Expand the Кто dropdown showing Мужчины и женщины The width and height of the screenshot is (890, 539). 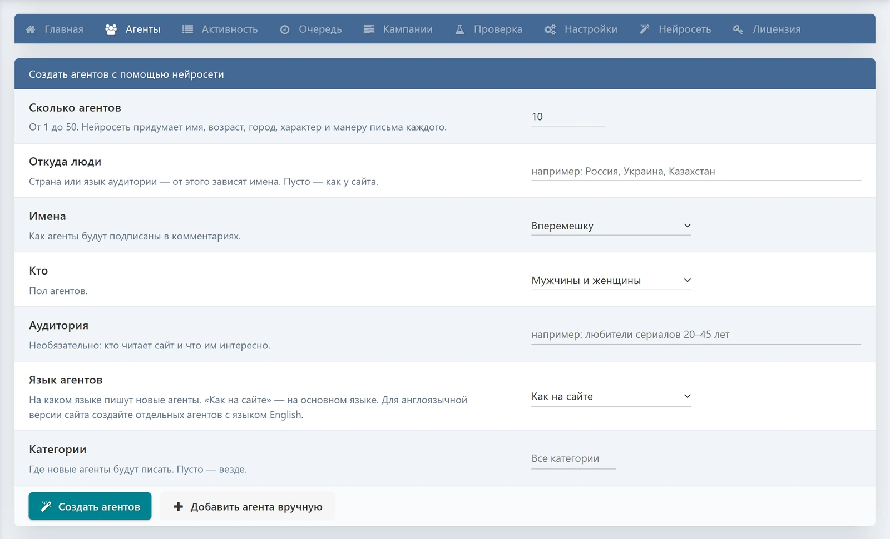click(611, 281)
